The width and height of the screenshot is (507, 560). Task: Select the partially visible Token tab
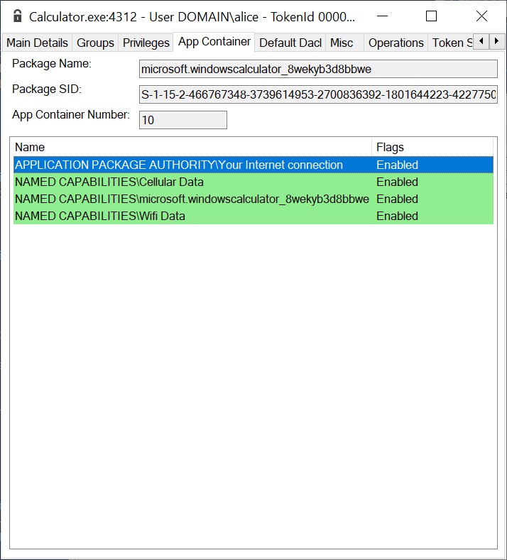coord(452,43)
